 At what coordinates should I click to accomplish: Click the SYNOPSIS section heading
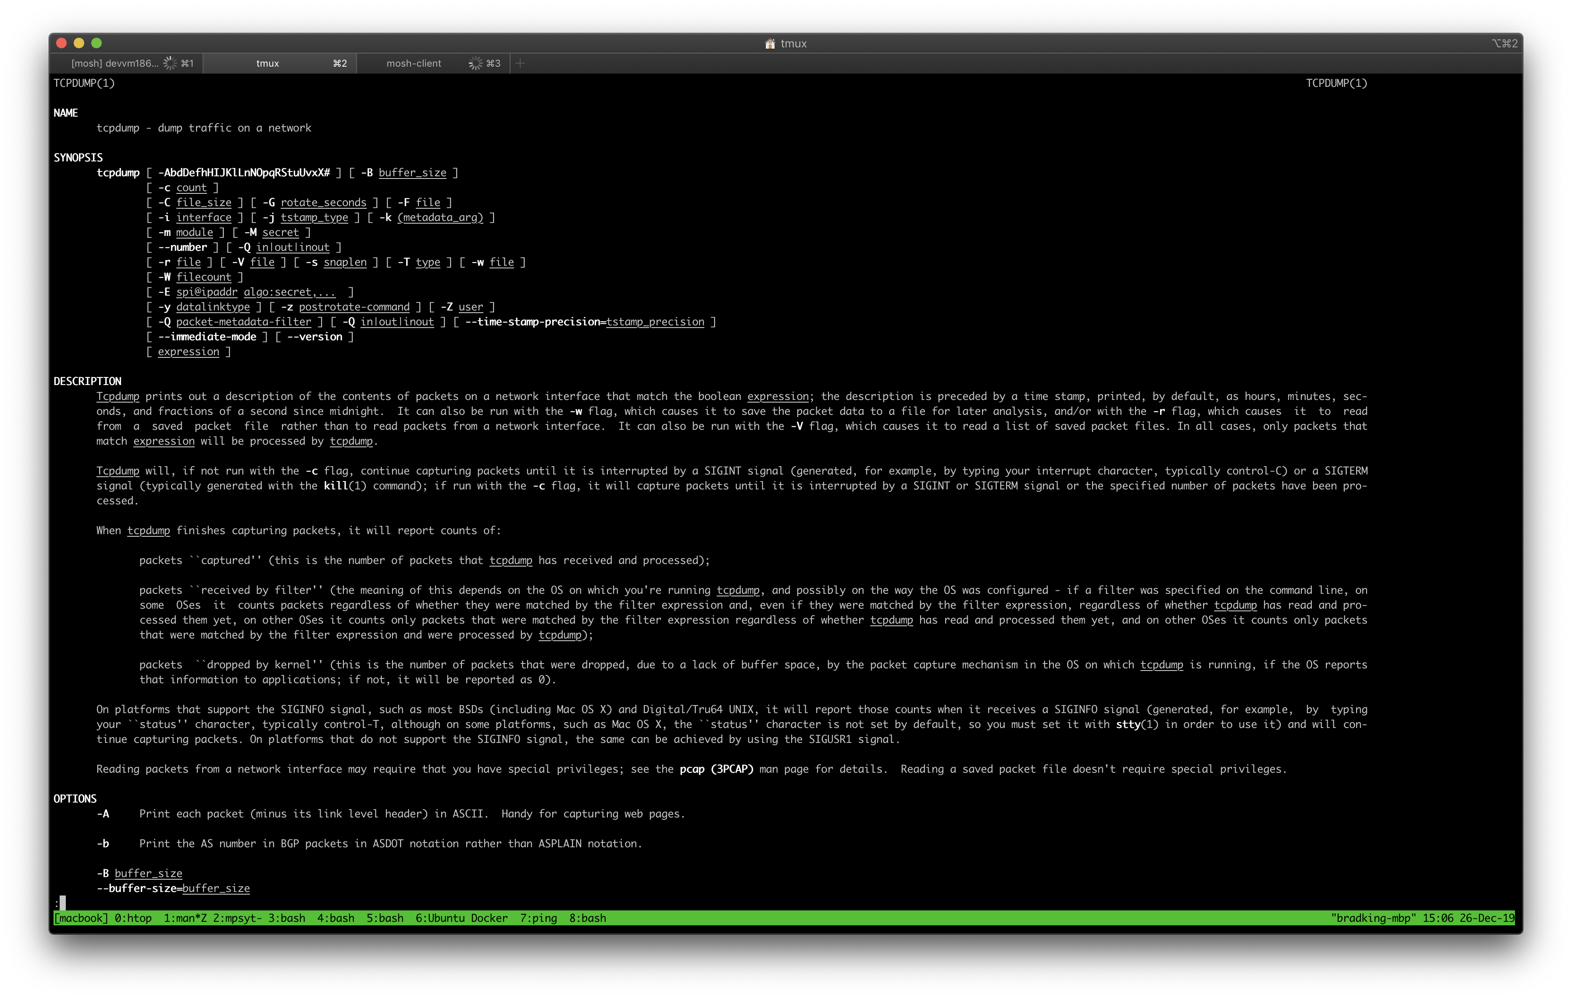pyautogui.click(x=79, y=157)
